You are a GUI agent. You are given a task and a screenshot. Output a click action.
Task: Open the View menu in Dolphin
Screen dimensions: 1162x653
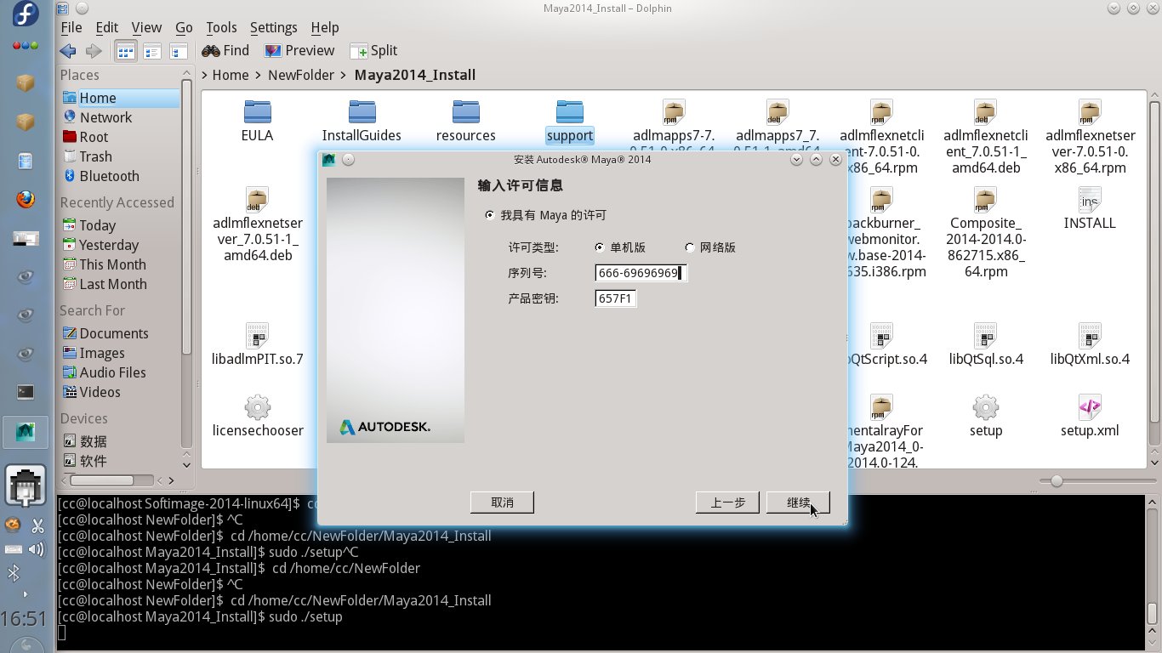point(146,27)
